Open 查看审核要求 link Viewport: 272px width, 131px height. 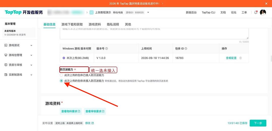95,111
